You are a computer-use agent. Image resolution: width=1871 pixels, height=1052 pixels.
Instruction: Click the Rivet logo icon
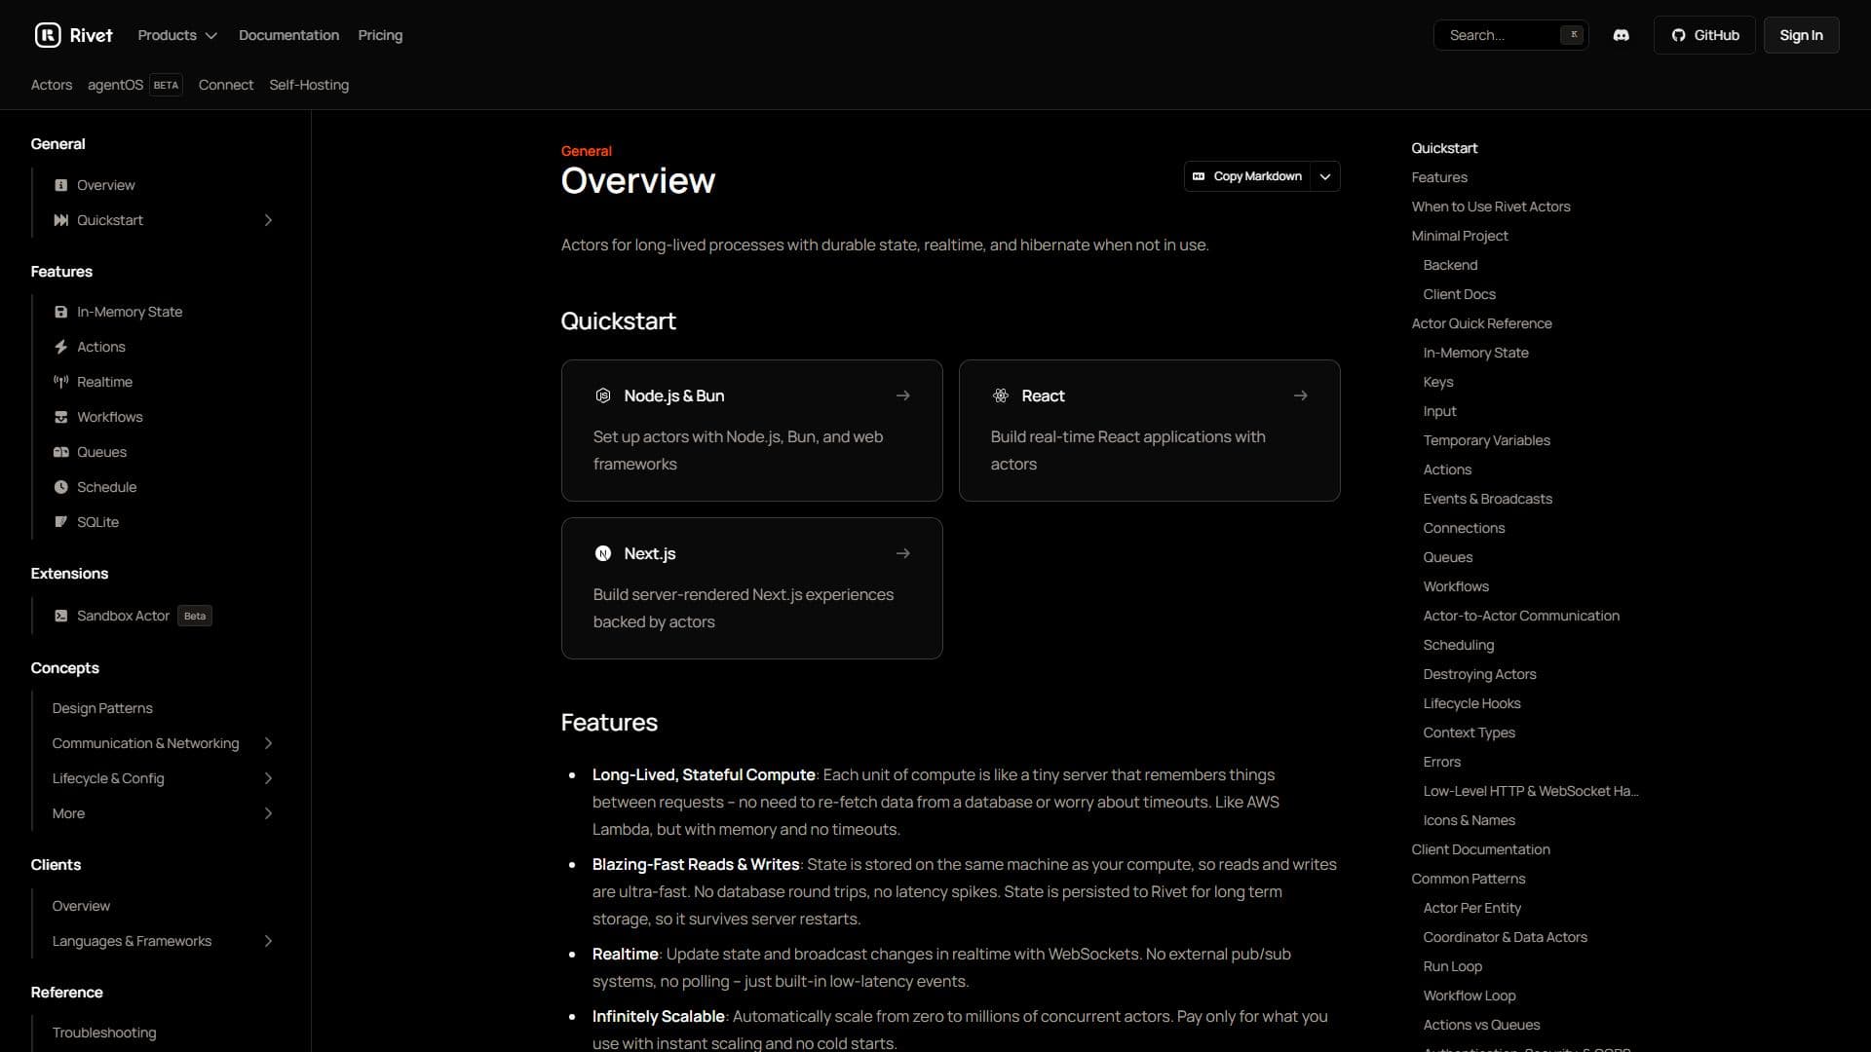(x=48, y=35)
